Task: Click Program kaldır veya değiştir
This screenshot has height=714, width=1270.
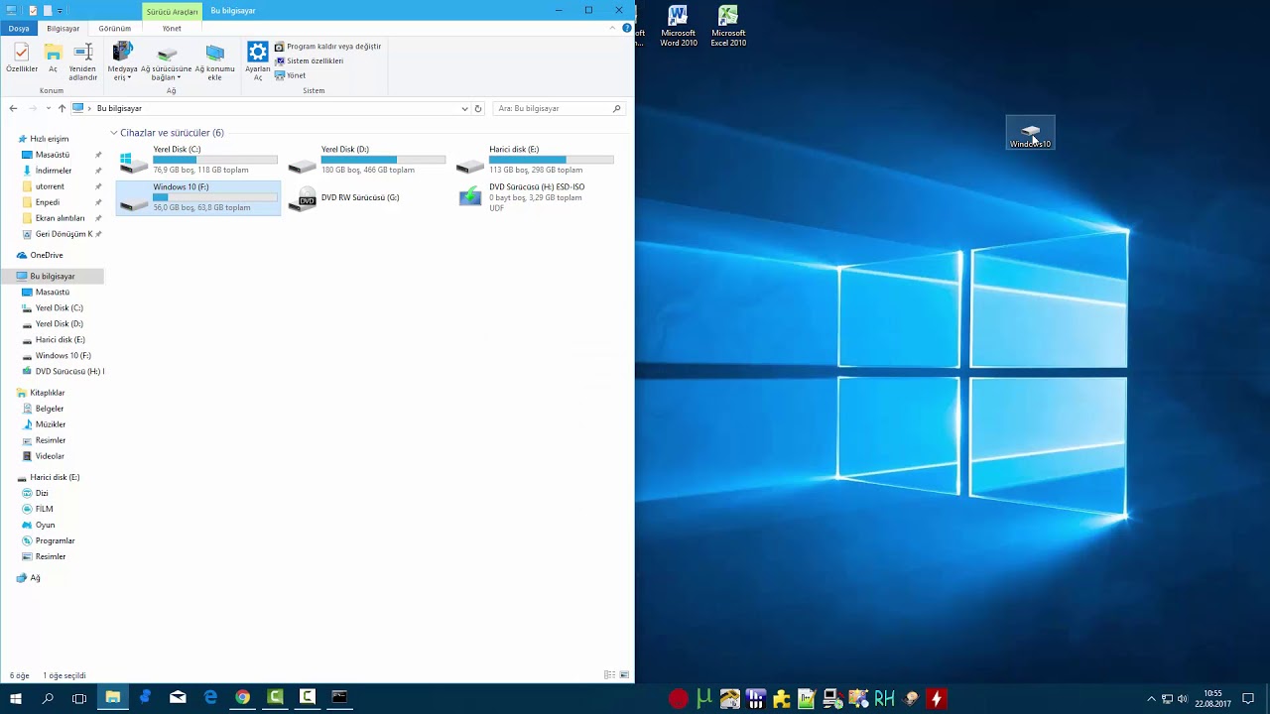Action: [x=333, y=47]
